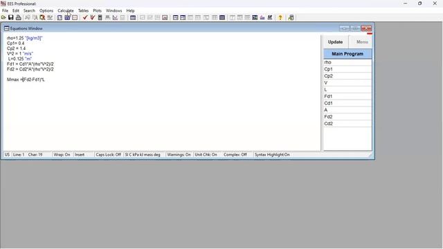Image resolution: width=443 pixels, height=249 pixels.
Task: Click the US language status entry
Action: point(7,155)
